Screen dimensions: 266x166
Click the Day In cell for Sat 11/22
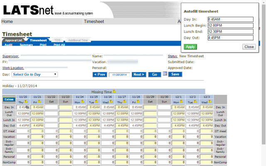51,107
